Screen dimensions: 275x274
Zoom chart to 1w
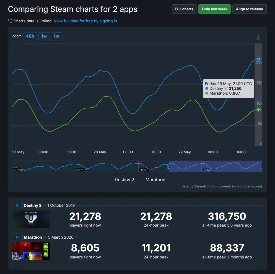pos(44,36)
